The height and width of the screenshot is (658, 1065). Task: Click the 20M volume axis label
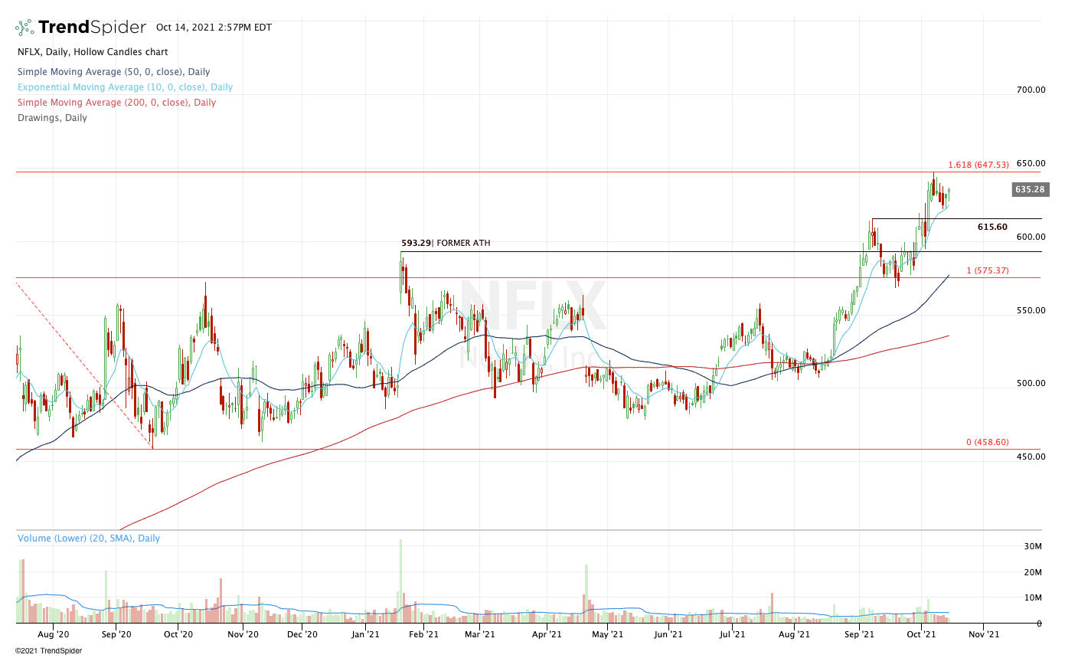[x=1034, y=572]
